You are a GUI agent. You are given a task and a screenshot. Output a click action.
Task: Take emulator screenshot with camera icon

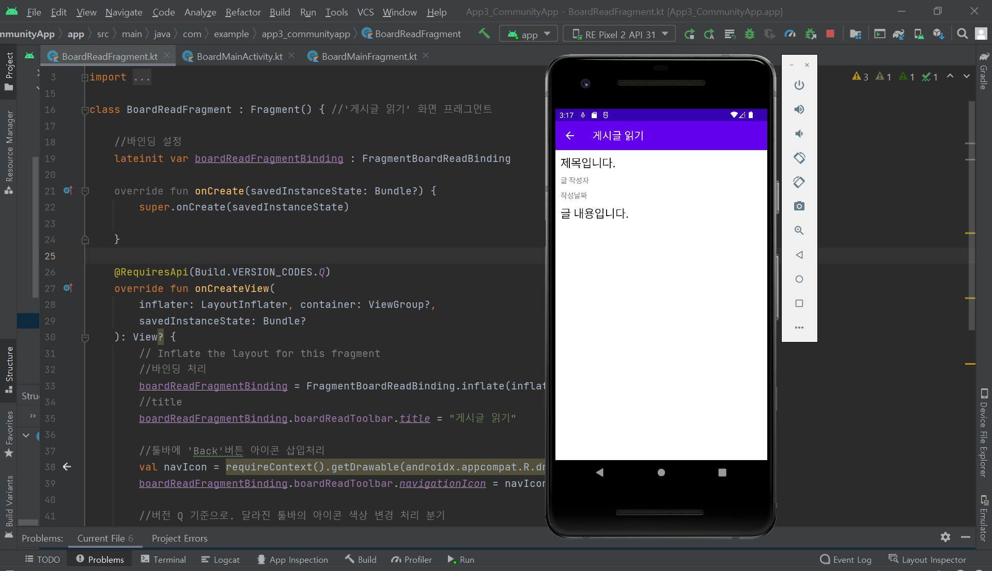(x=799, y=206)
